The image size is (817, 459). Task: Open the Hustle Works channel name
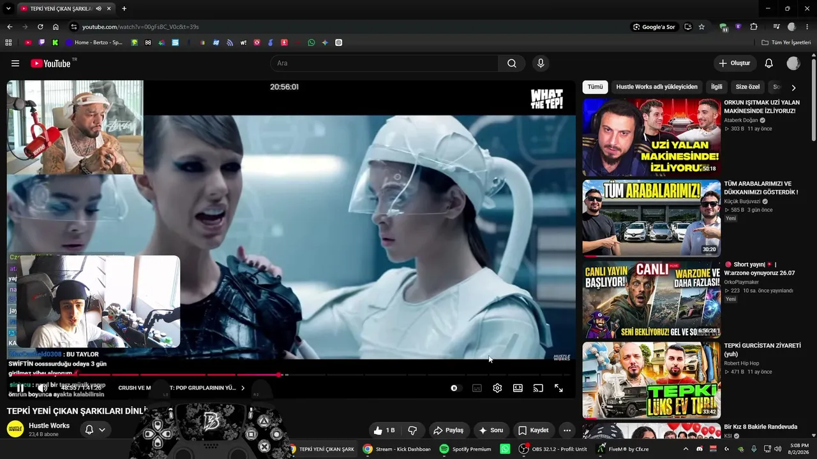click(49, 425)
